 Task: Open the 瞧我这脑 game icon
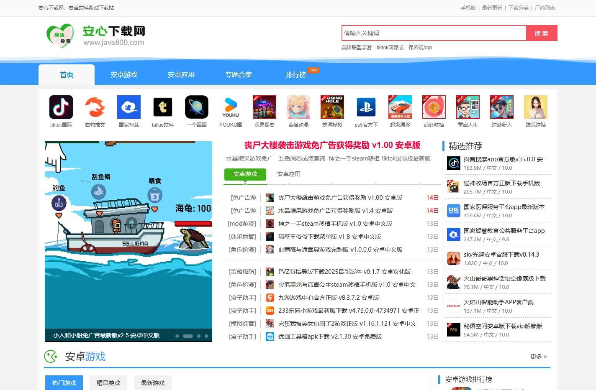536,107
